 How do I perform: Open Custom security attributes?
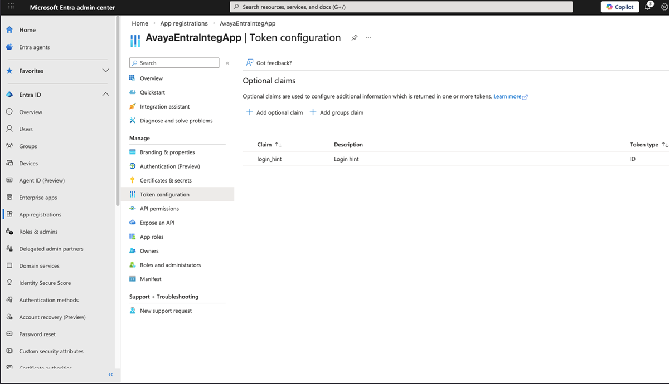(x=51, y=351)
